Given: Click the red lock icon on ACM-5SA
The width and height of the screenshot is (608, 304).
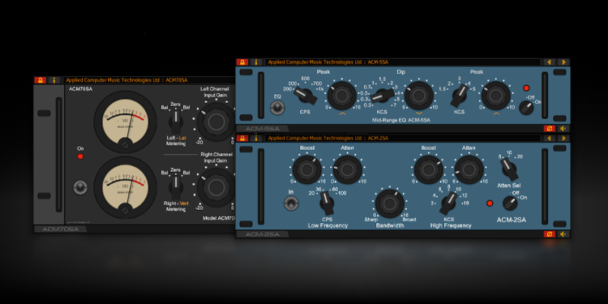Looking at the screenshot, I should (x=242, y=62).
